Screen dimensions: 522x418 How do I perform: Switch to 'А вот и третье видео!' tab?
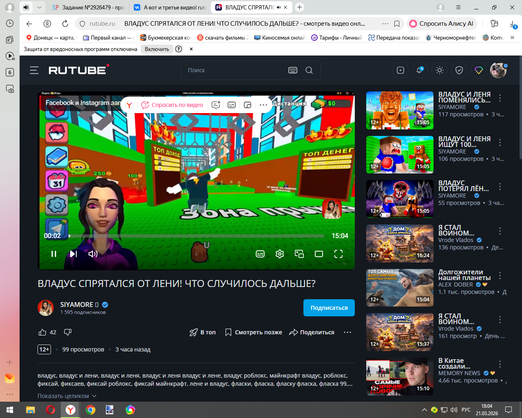click(x=170, y=7)
